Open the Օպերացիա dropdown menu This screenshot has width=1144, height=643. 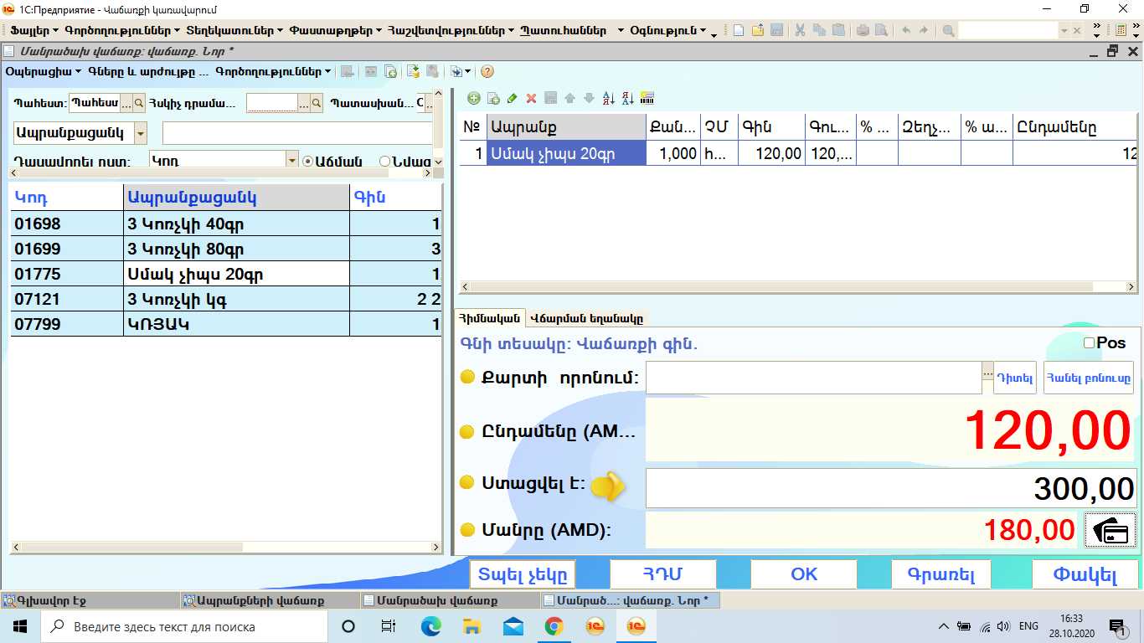(44, 72)
